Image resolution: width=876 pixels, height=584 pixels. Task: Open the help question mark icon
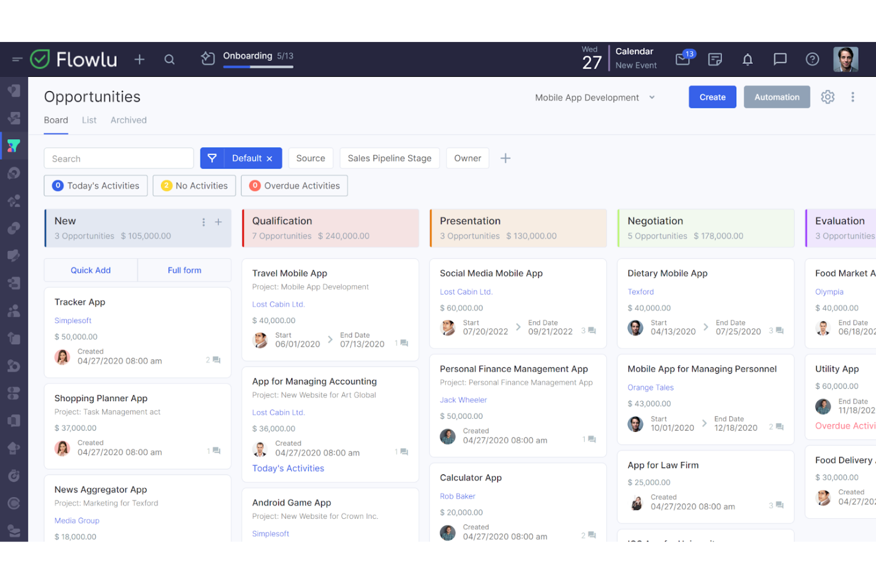812,59
